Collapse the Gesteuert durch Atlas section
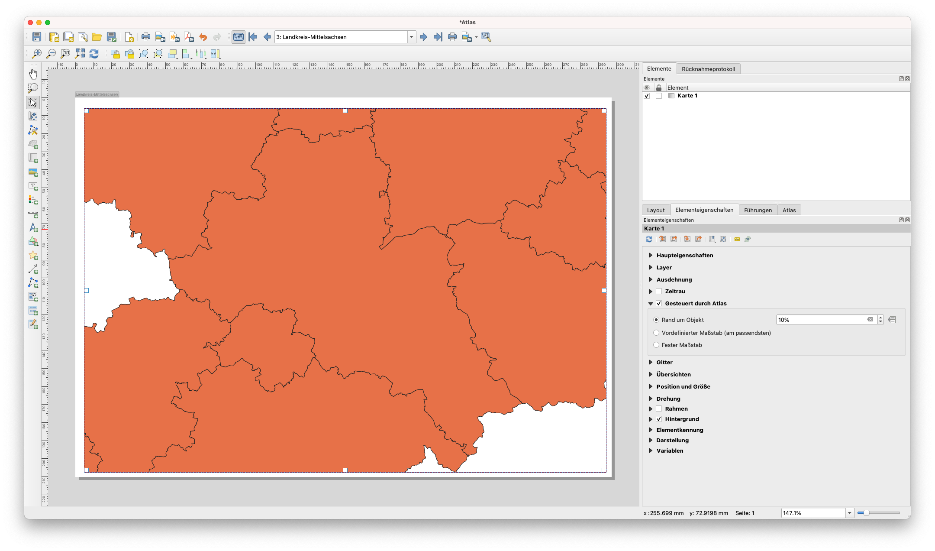935x551 pixels. click(x=651, y=304)
